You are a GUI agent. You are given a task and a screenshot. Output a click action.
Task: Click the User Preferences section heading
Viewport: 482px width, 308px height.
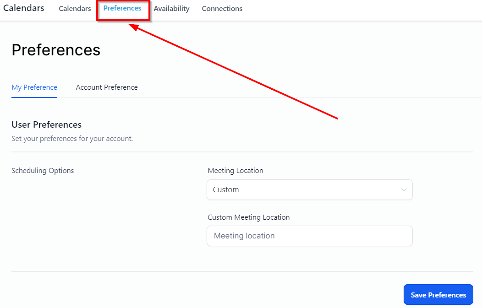tap(46, 124)
